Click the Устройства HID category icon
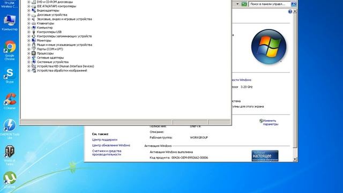The image size is (343, 193). click(x=34, y=66)
